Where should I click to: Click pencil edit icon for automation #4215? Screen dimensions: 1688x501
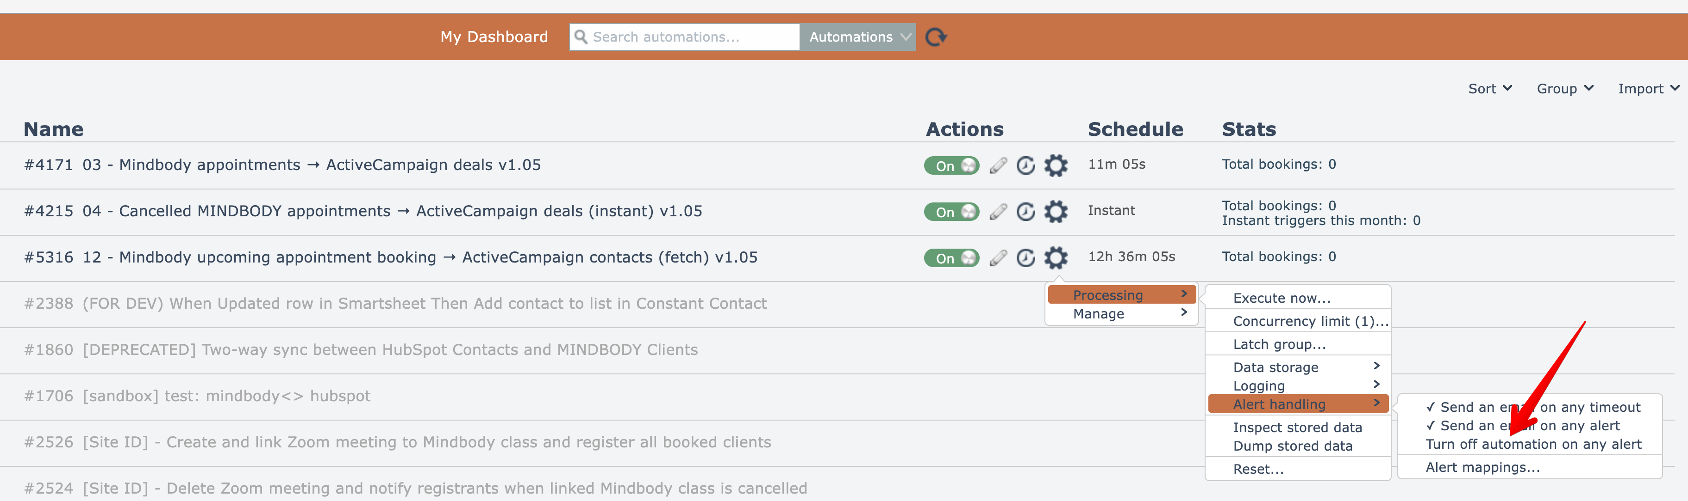(x=998, y=212)
